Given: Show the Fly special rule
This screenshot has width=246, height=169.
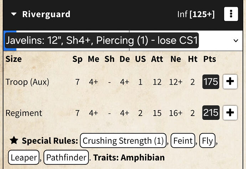Looking at the screenshot, I should pos(207,141).
